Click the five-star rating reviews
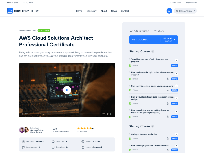This screenshot has width=204, height=153. click(84, 129)
